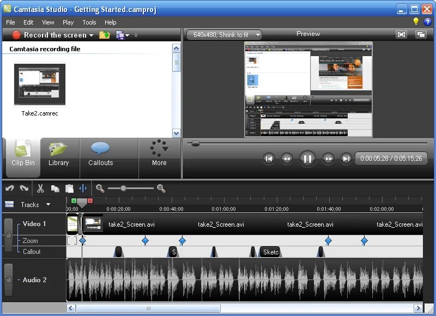Open the Import media folder icon
The image size is (436, 316).
105,35
